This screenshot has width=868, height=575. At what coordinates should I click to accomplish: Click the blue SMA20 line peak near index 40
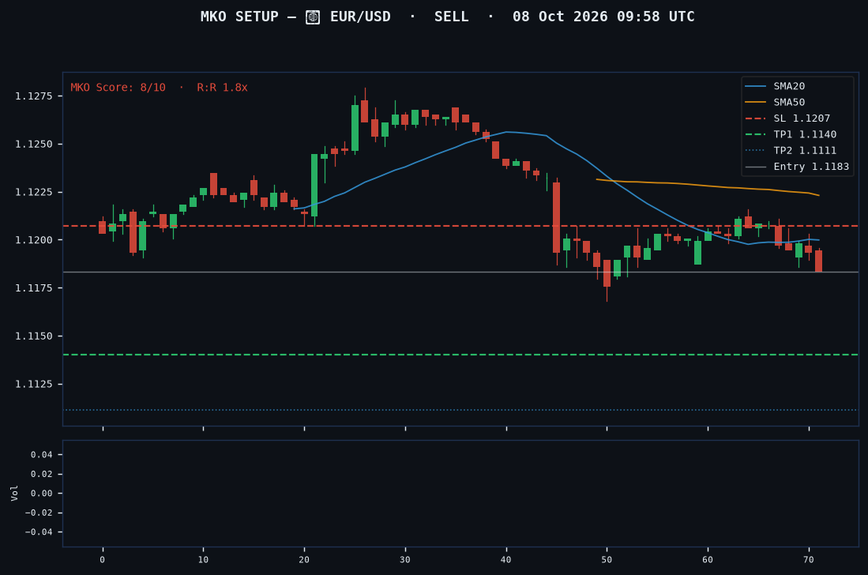(506, 132)
